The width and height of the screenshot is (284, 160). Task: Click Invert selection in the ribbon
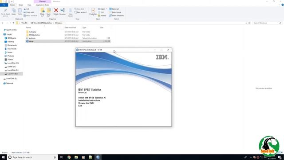pos(116,16)
